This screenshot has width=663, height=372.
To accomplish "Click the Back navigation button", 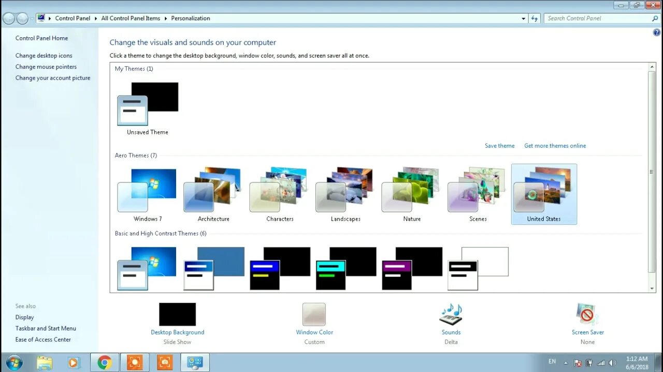I will 9,19.
